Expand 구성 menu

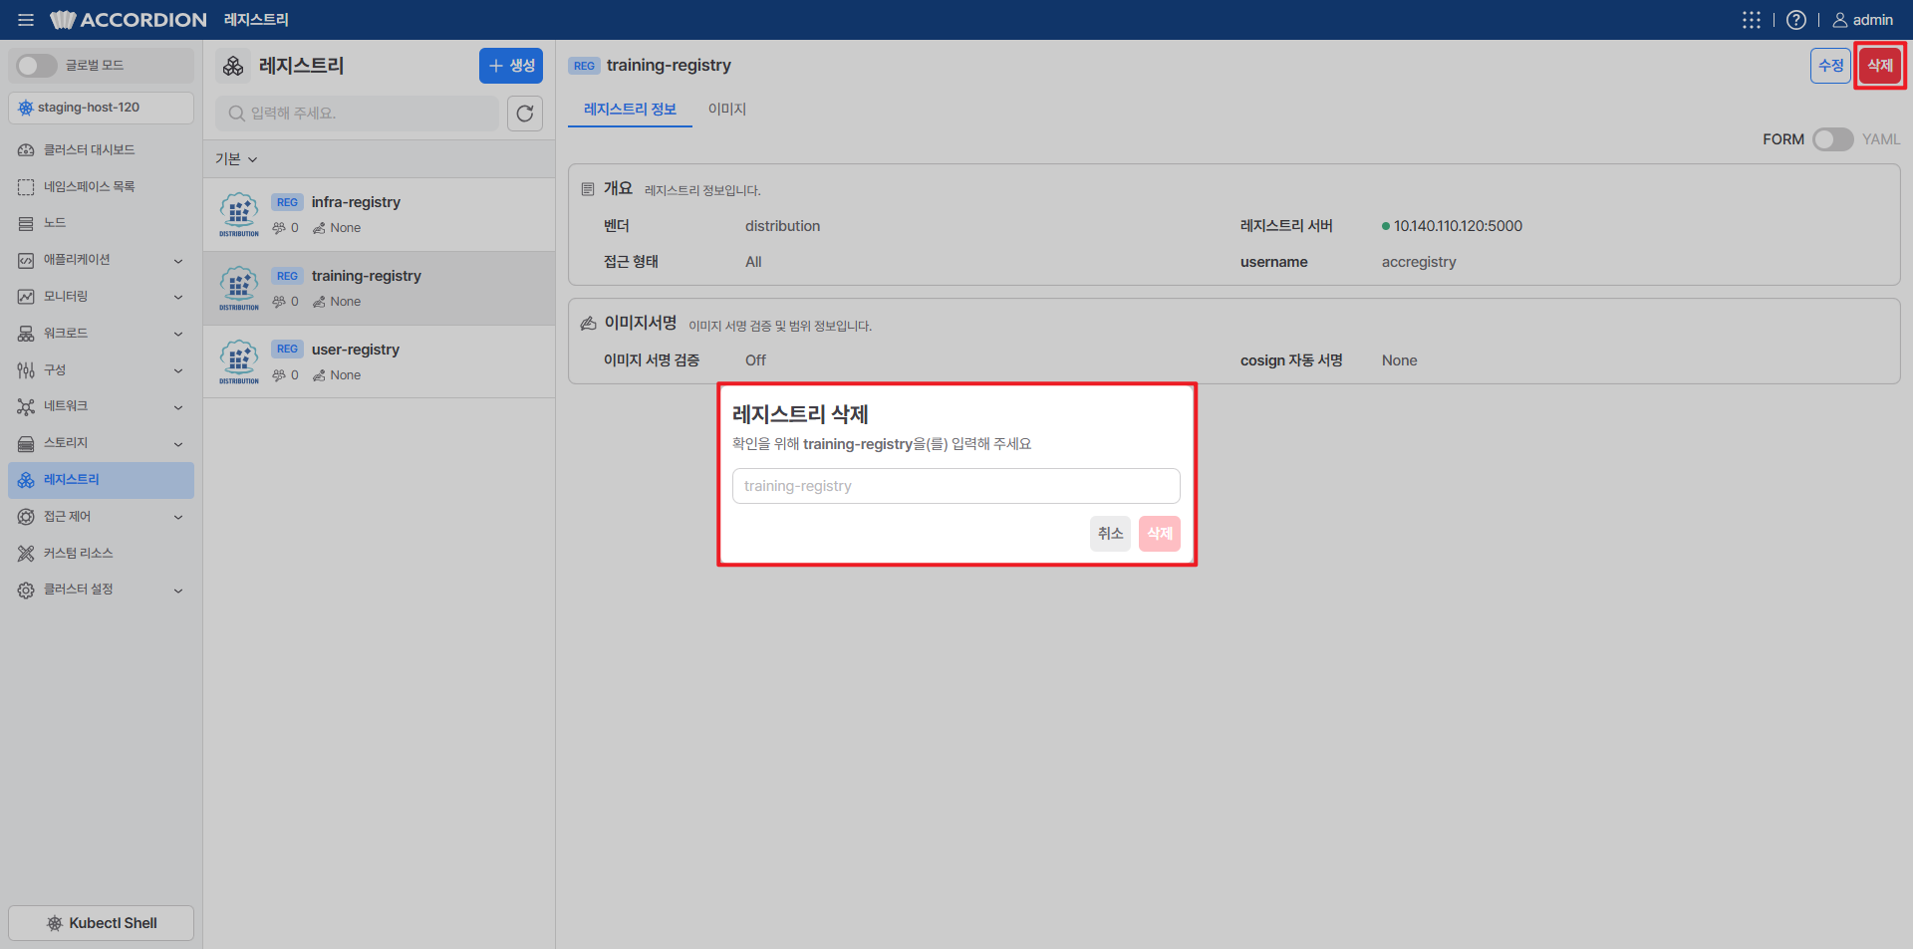coord(101,370)
